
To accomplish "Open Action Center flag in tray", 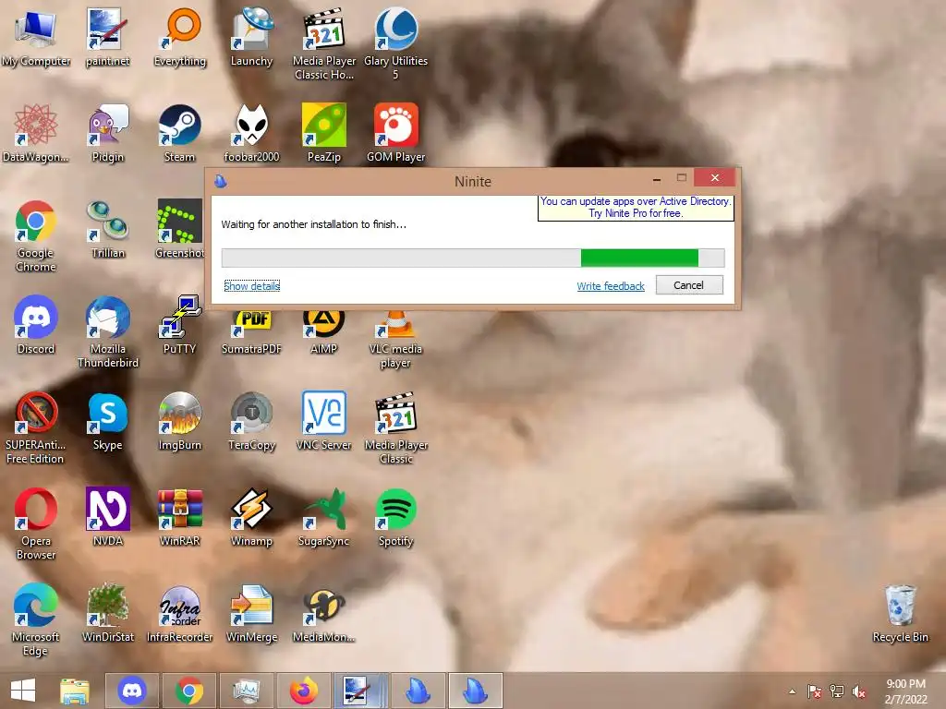I will [x=814, y=691].
